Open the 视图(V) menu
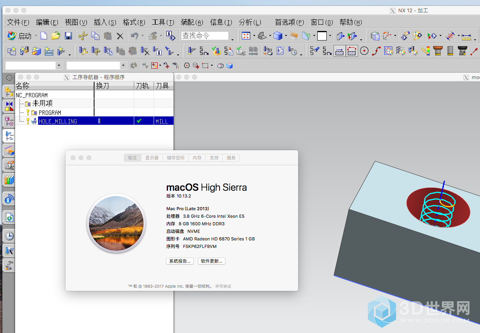 [x=76, y=22]
